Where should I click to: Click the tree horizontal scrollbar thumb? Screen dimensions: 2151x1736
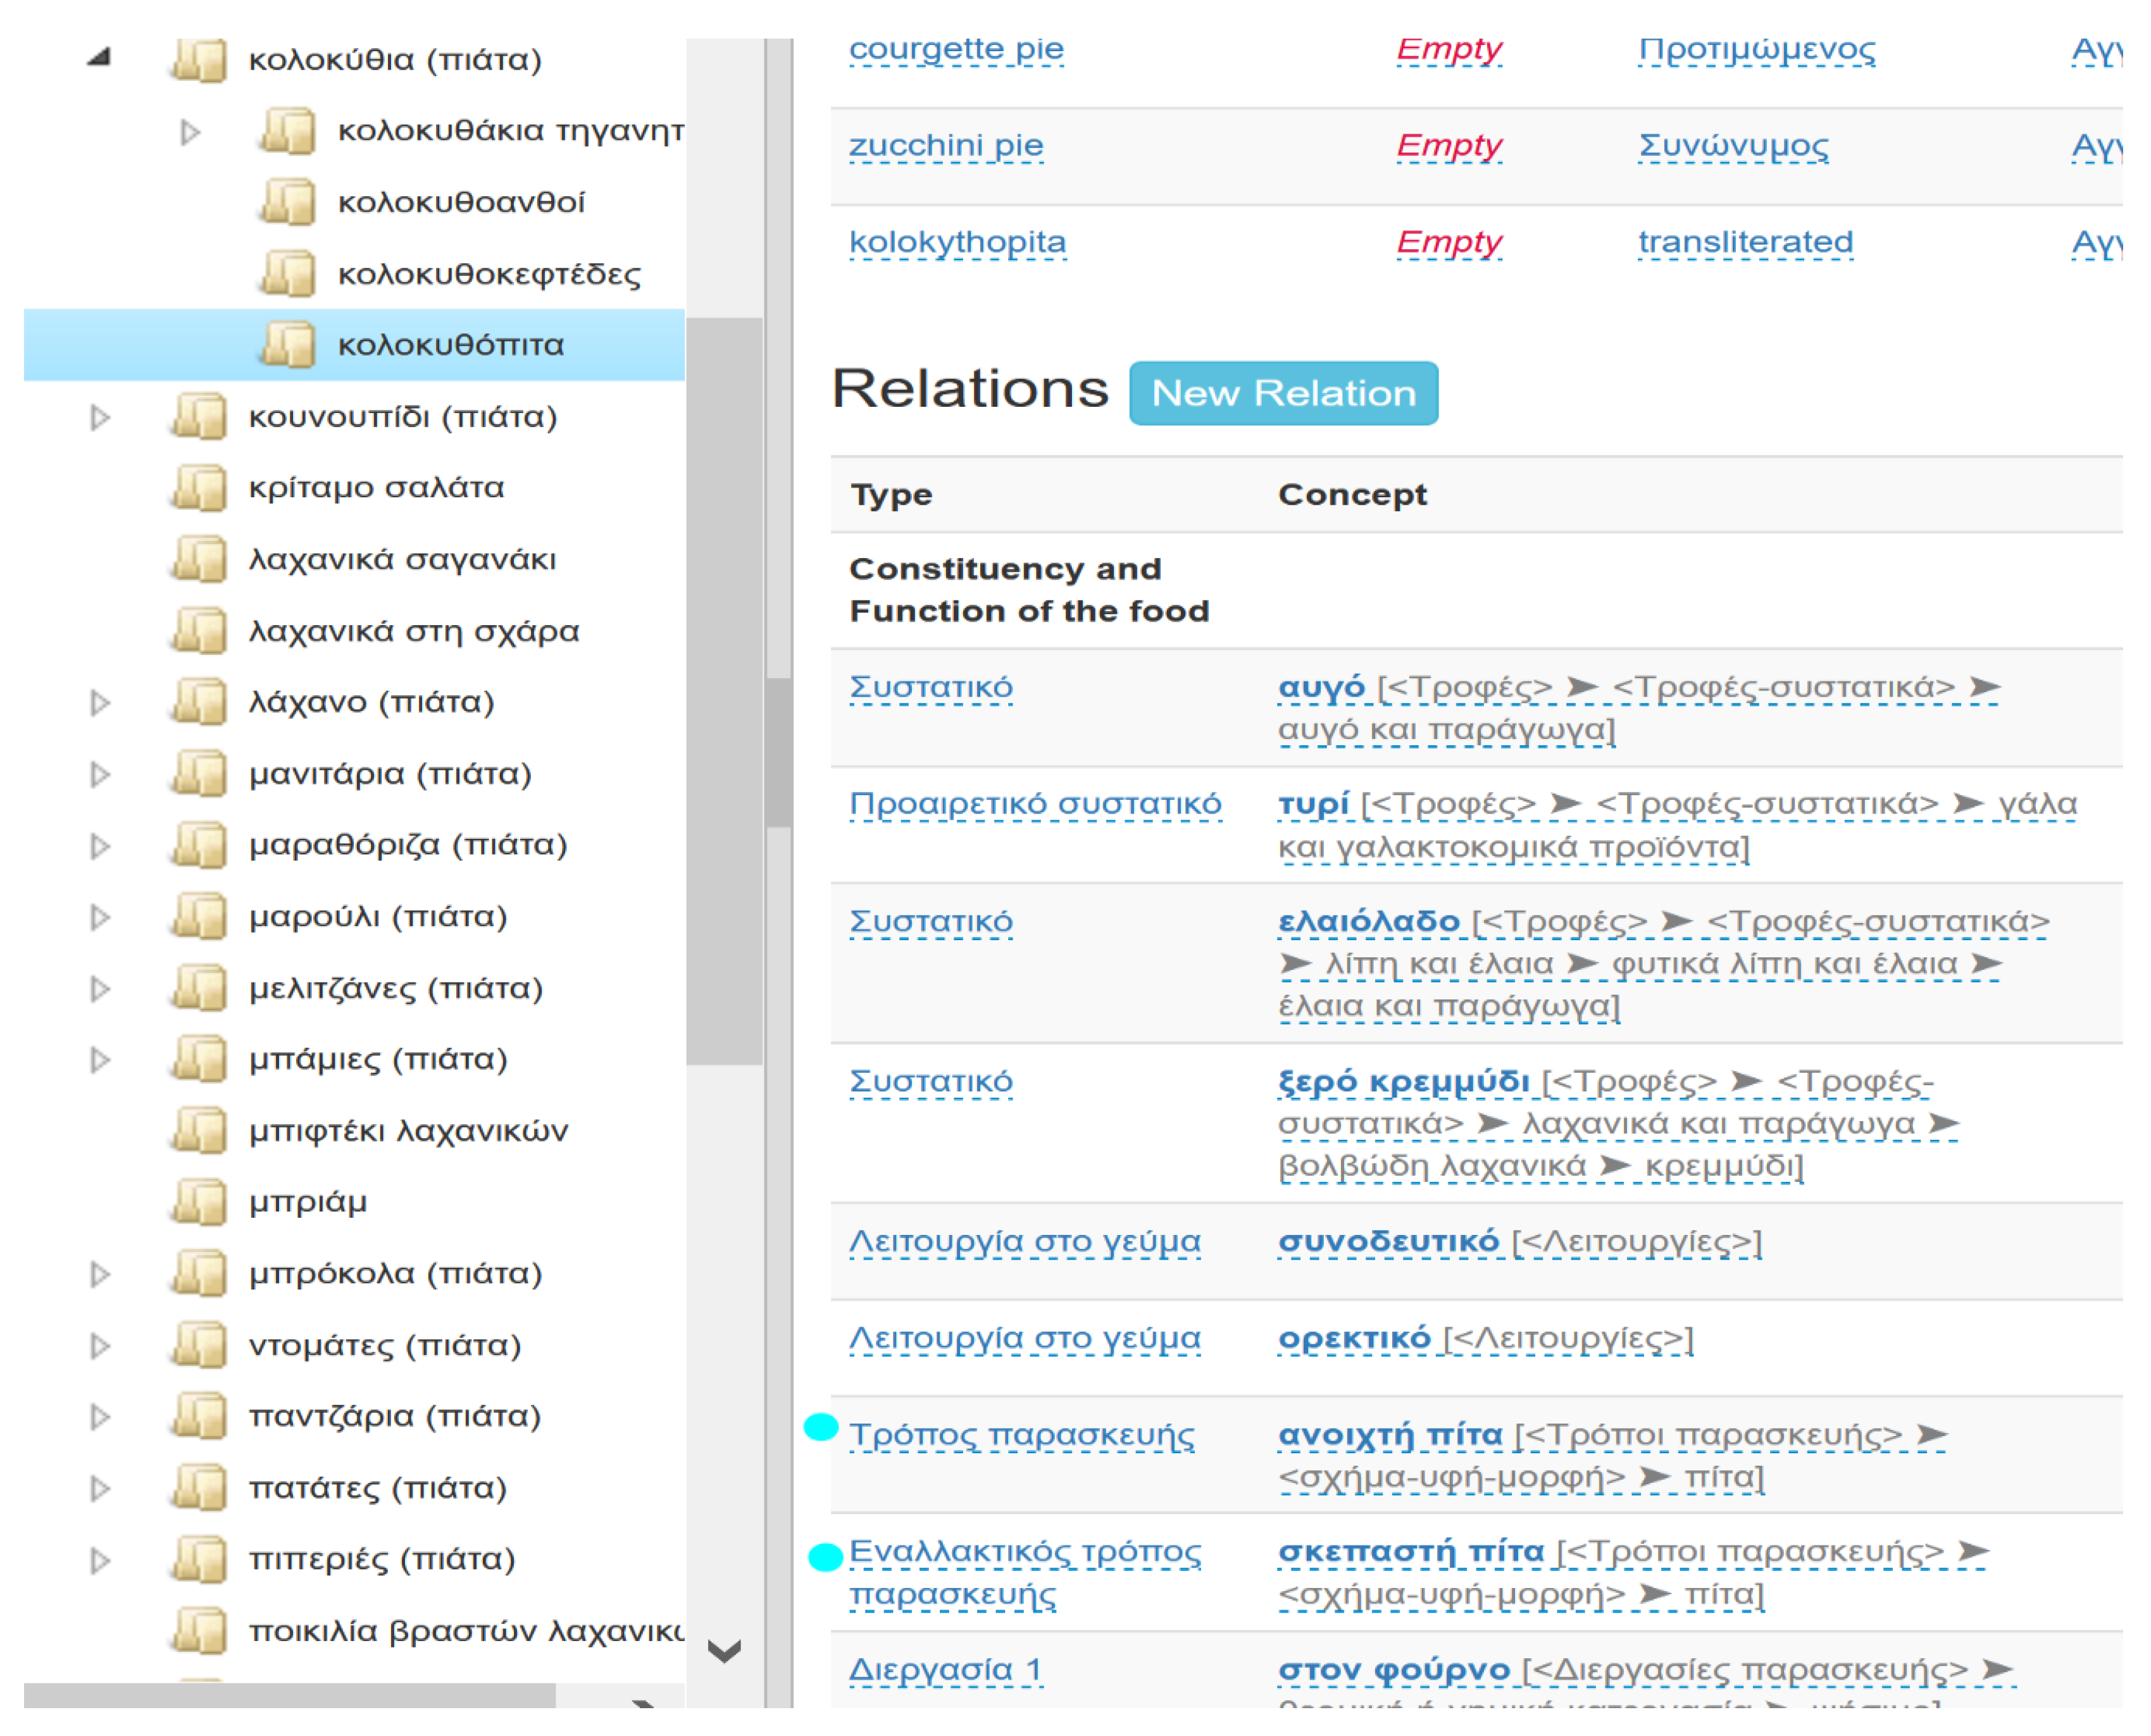pyautogui.click(x=290, y=1696)
